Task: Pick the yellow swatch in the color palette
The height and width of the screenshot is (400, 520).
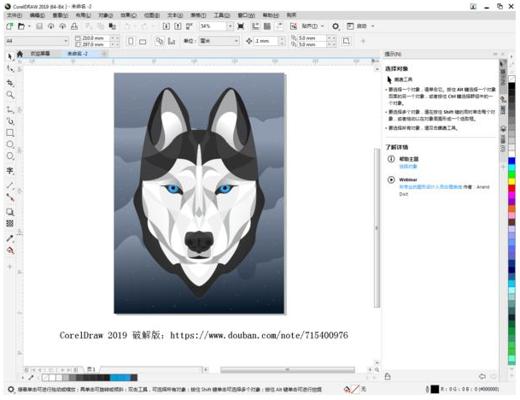Action: 511,181
